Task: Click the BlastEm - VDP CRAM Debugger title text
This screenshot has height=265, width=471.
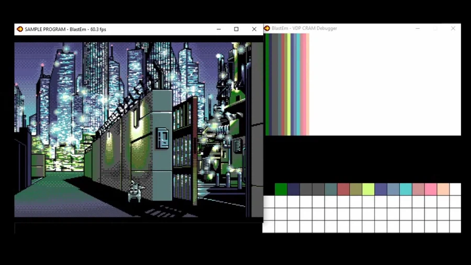Action: pyautogui.click(x=304, y=28)
